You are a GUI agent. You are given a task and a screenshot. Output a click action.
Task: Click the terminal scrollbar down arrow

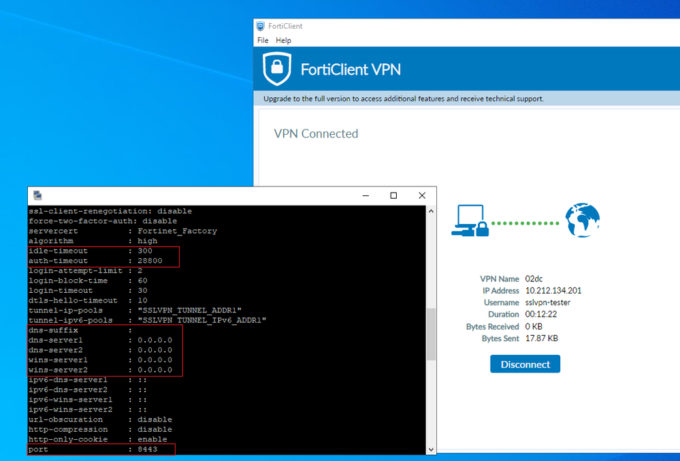431,449
